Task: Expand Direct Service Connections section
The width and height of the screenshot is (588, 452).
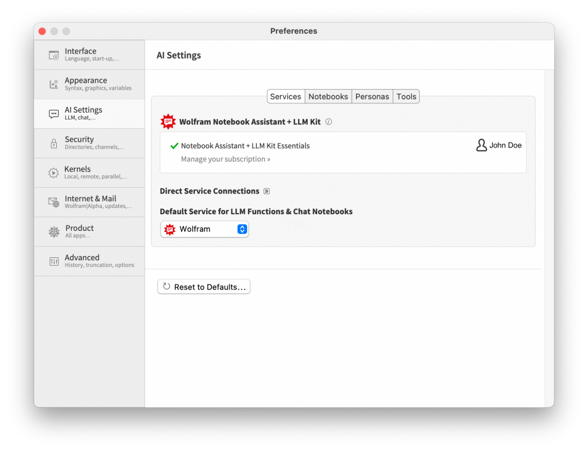Action: pos(266,191)
